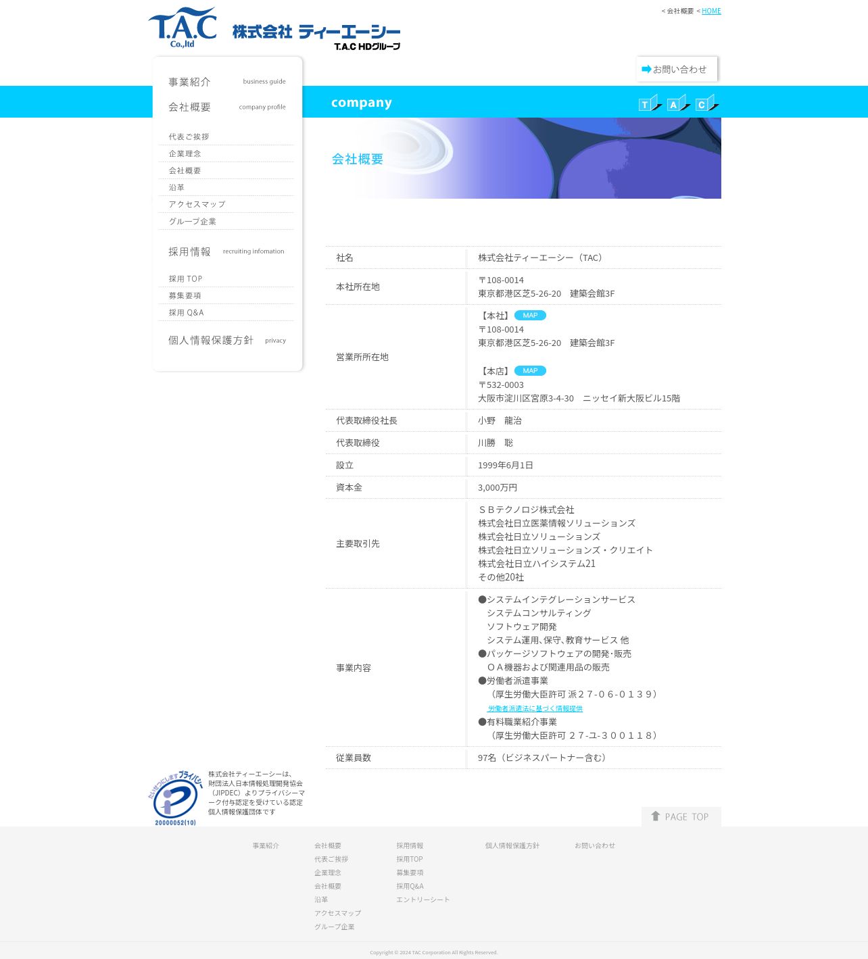Click the C letter icon in the blue banner
Image resolution: width=868 pixels, height=959 pixels.
[x=706, y=103]
